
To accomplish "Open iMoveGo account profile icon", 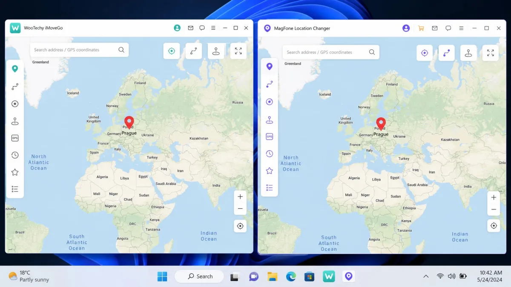I will click(x=177, y=28).
